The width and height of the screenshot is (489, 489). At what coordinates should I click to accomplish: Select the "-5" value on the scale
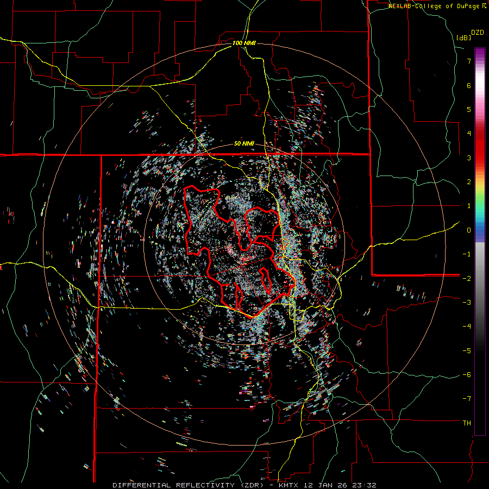pyautogui.click(x=467, y=351)
